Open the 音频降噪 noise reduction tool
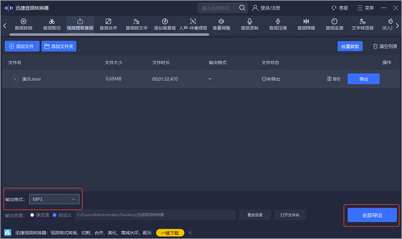Image resolution: width=402 pixels, height=239 pixels. tap(306, 24)
